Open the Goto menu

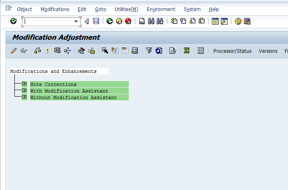[x=100, y=9]
